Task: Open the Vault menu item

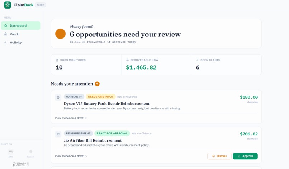Action: point(21,34)
